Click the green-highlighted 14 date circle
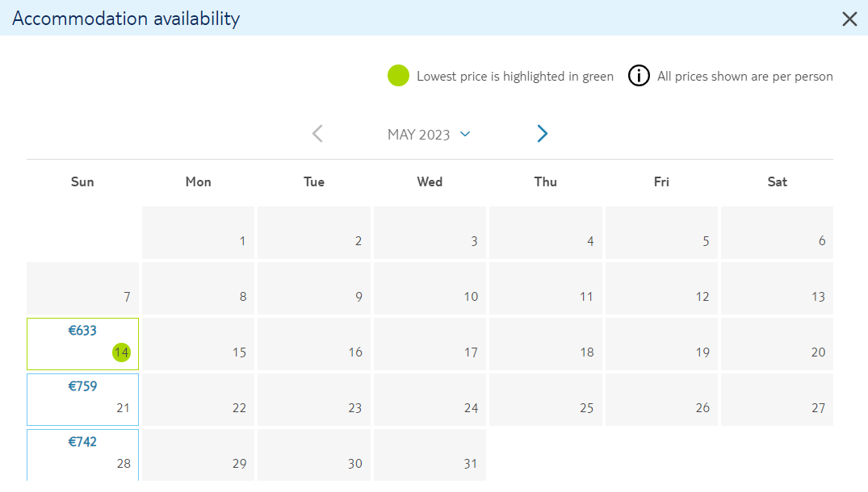Screen dimensions: 868x492 coord(121,352)
